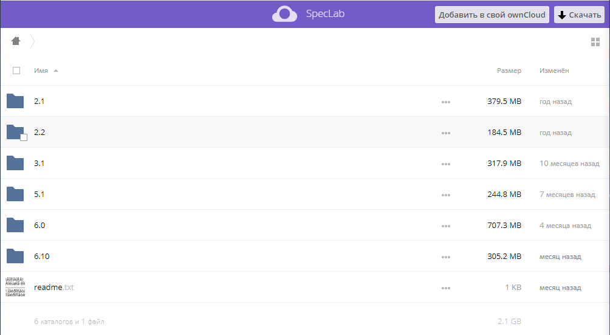The image size is (610, 335).
Task: Open actions menu for folder 6.0
Action: pyautogui.click(x=446, y=226)
